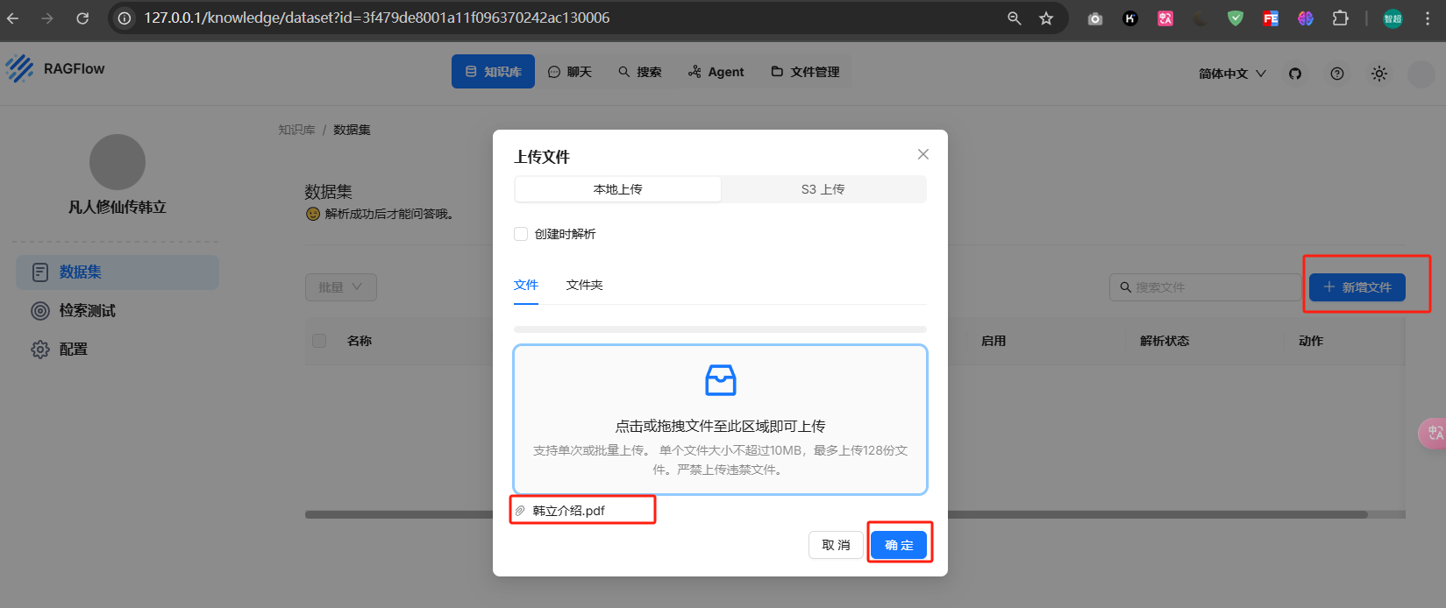Image resolution: width=1446 pixels, height=608 pixels.
Task: Expand the 批量 dropdown
Action: pos(341,287)
